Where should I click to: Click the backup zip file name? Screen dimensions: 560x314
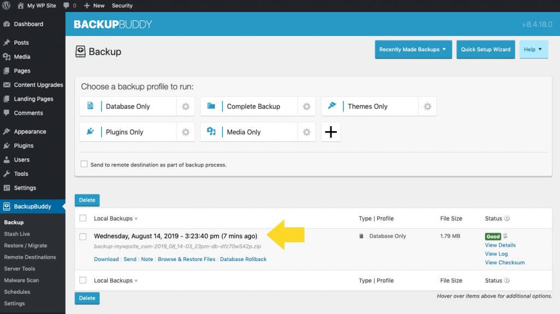click(x=178, y=246)
